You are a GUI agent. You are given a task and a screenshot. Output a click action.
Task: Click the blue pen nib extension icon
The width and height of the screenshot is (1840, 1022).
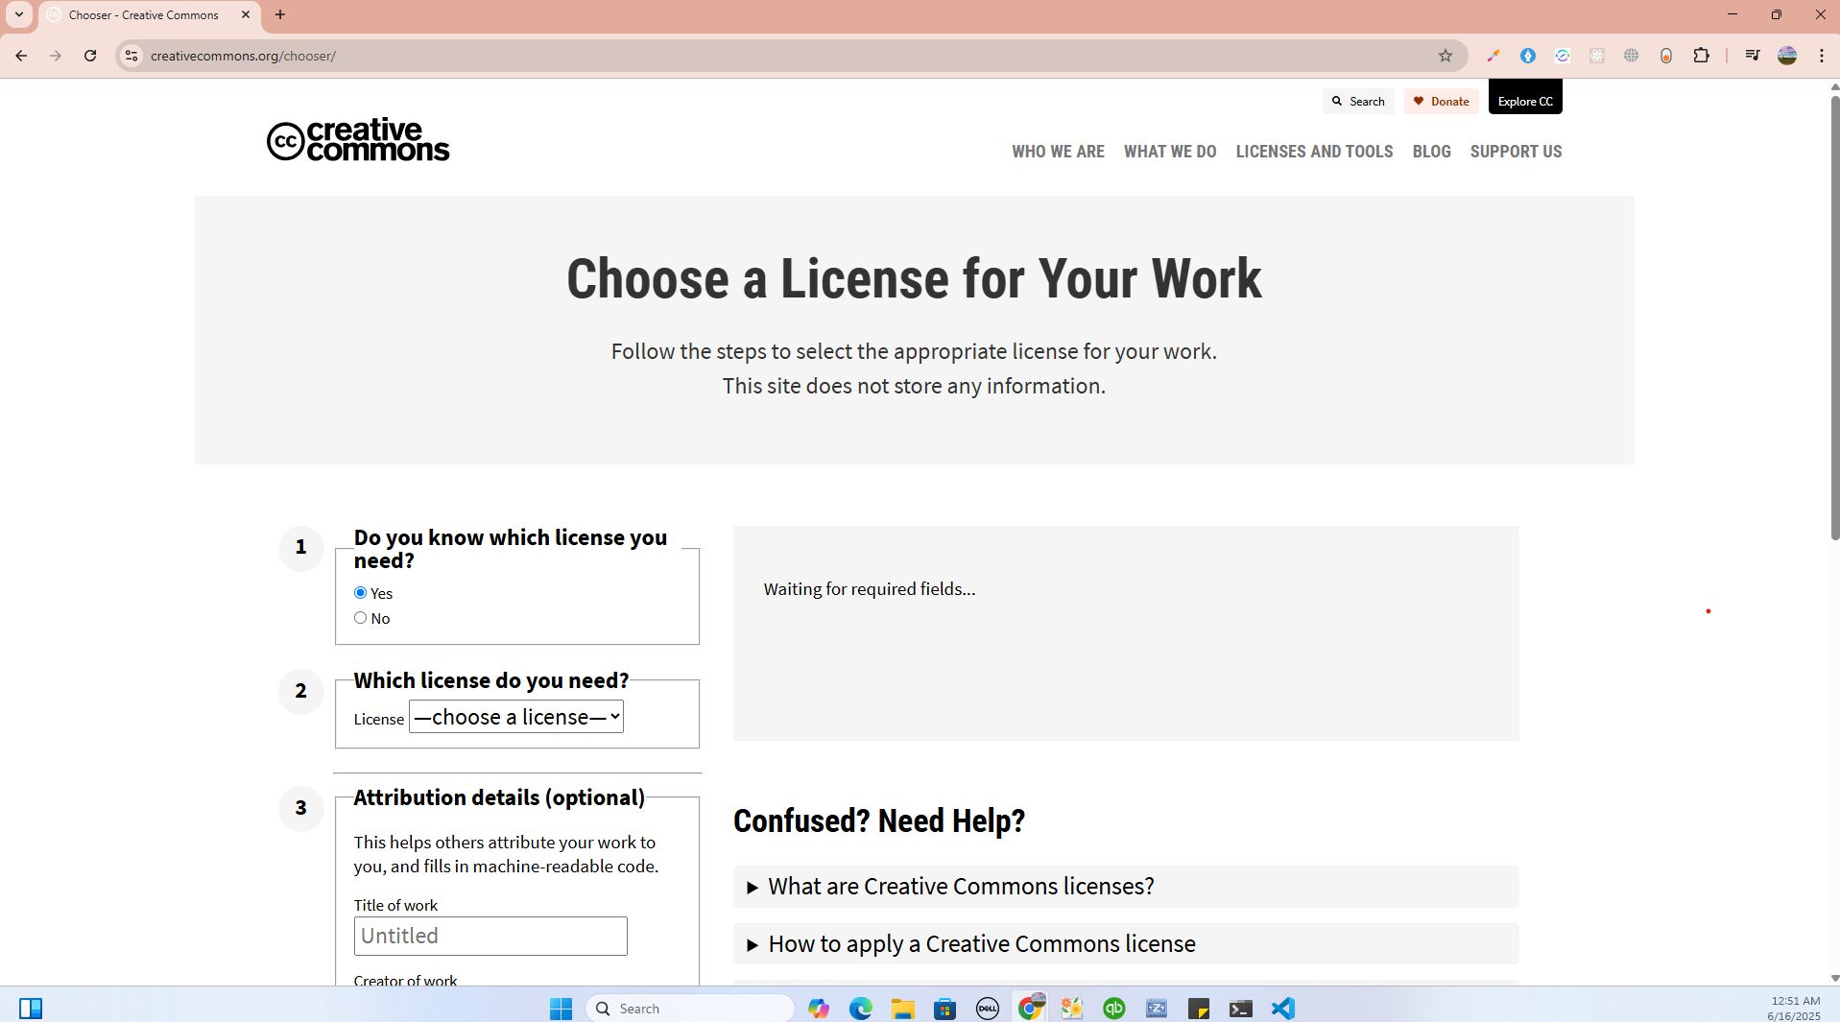point(1527,56)
